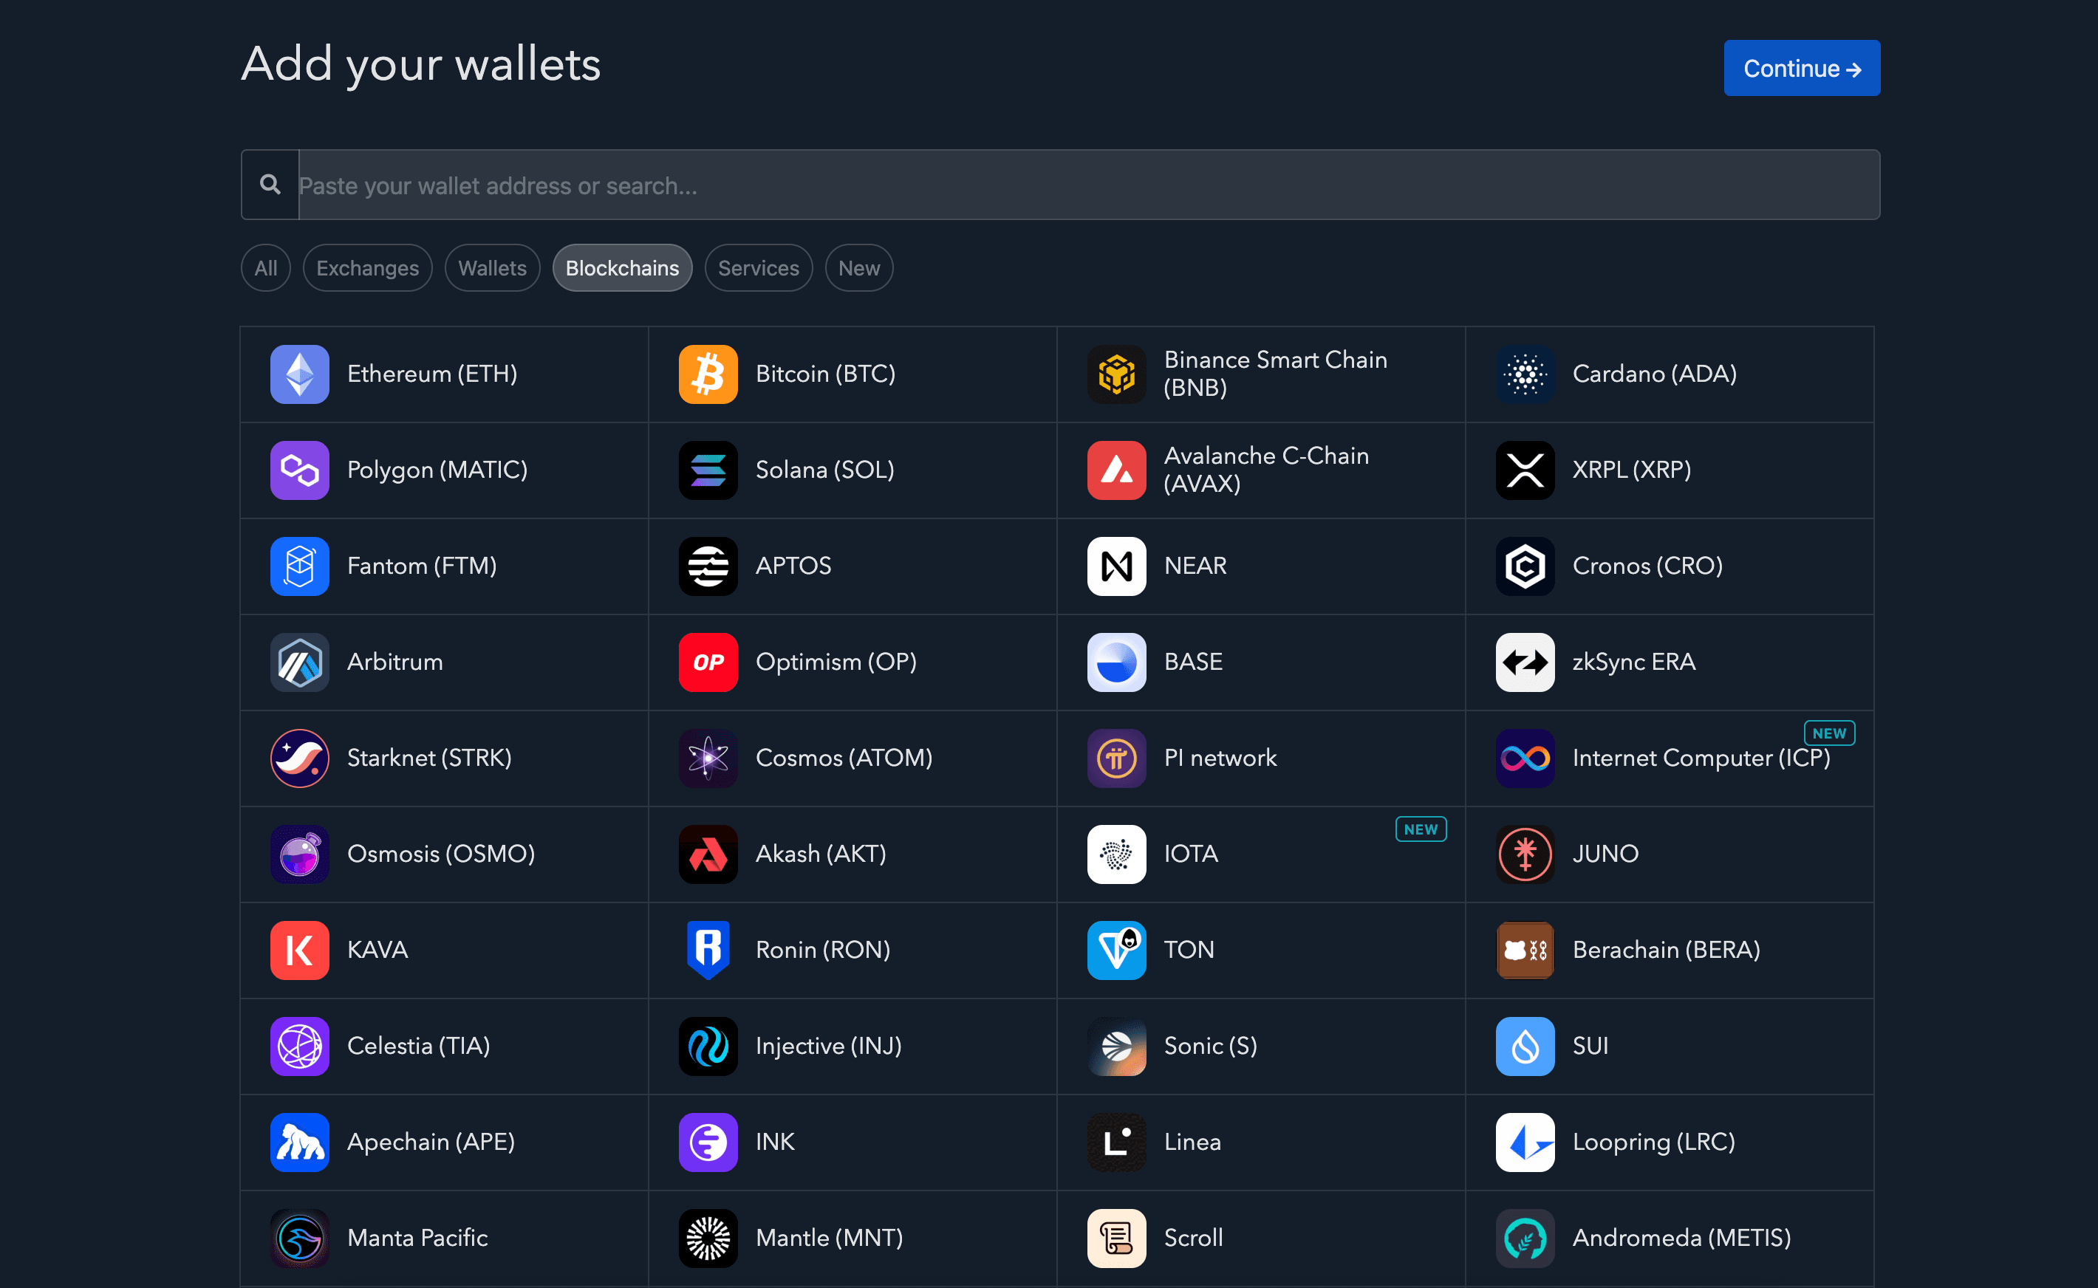
Task: Open the Services filter
Action: click(x=757, y=268)
